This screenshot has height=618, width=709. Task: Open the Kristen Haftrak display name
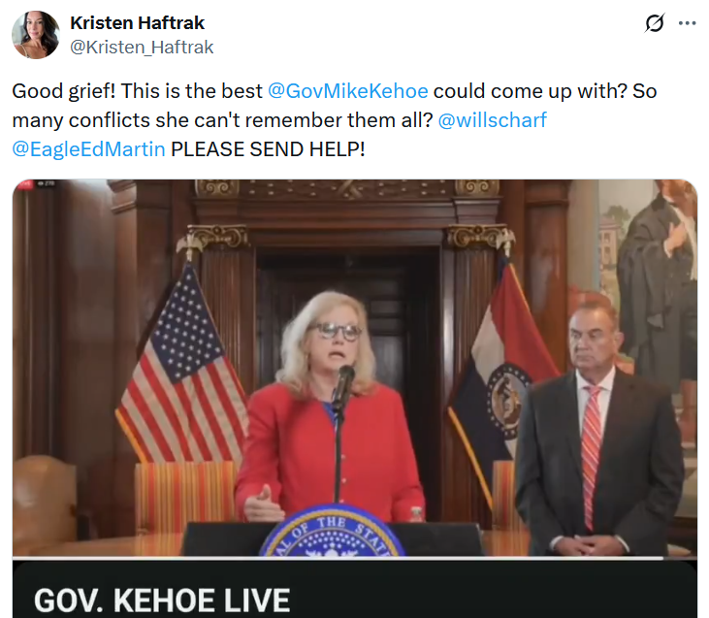[x=137, y=23]
